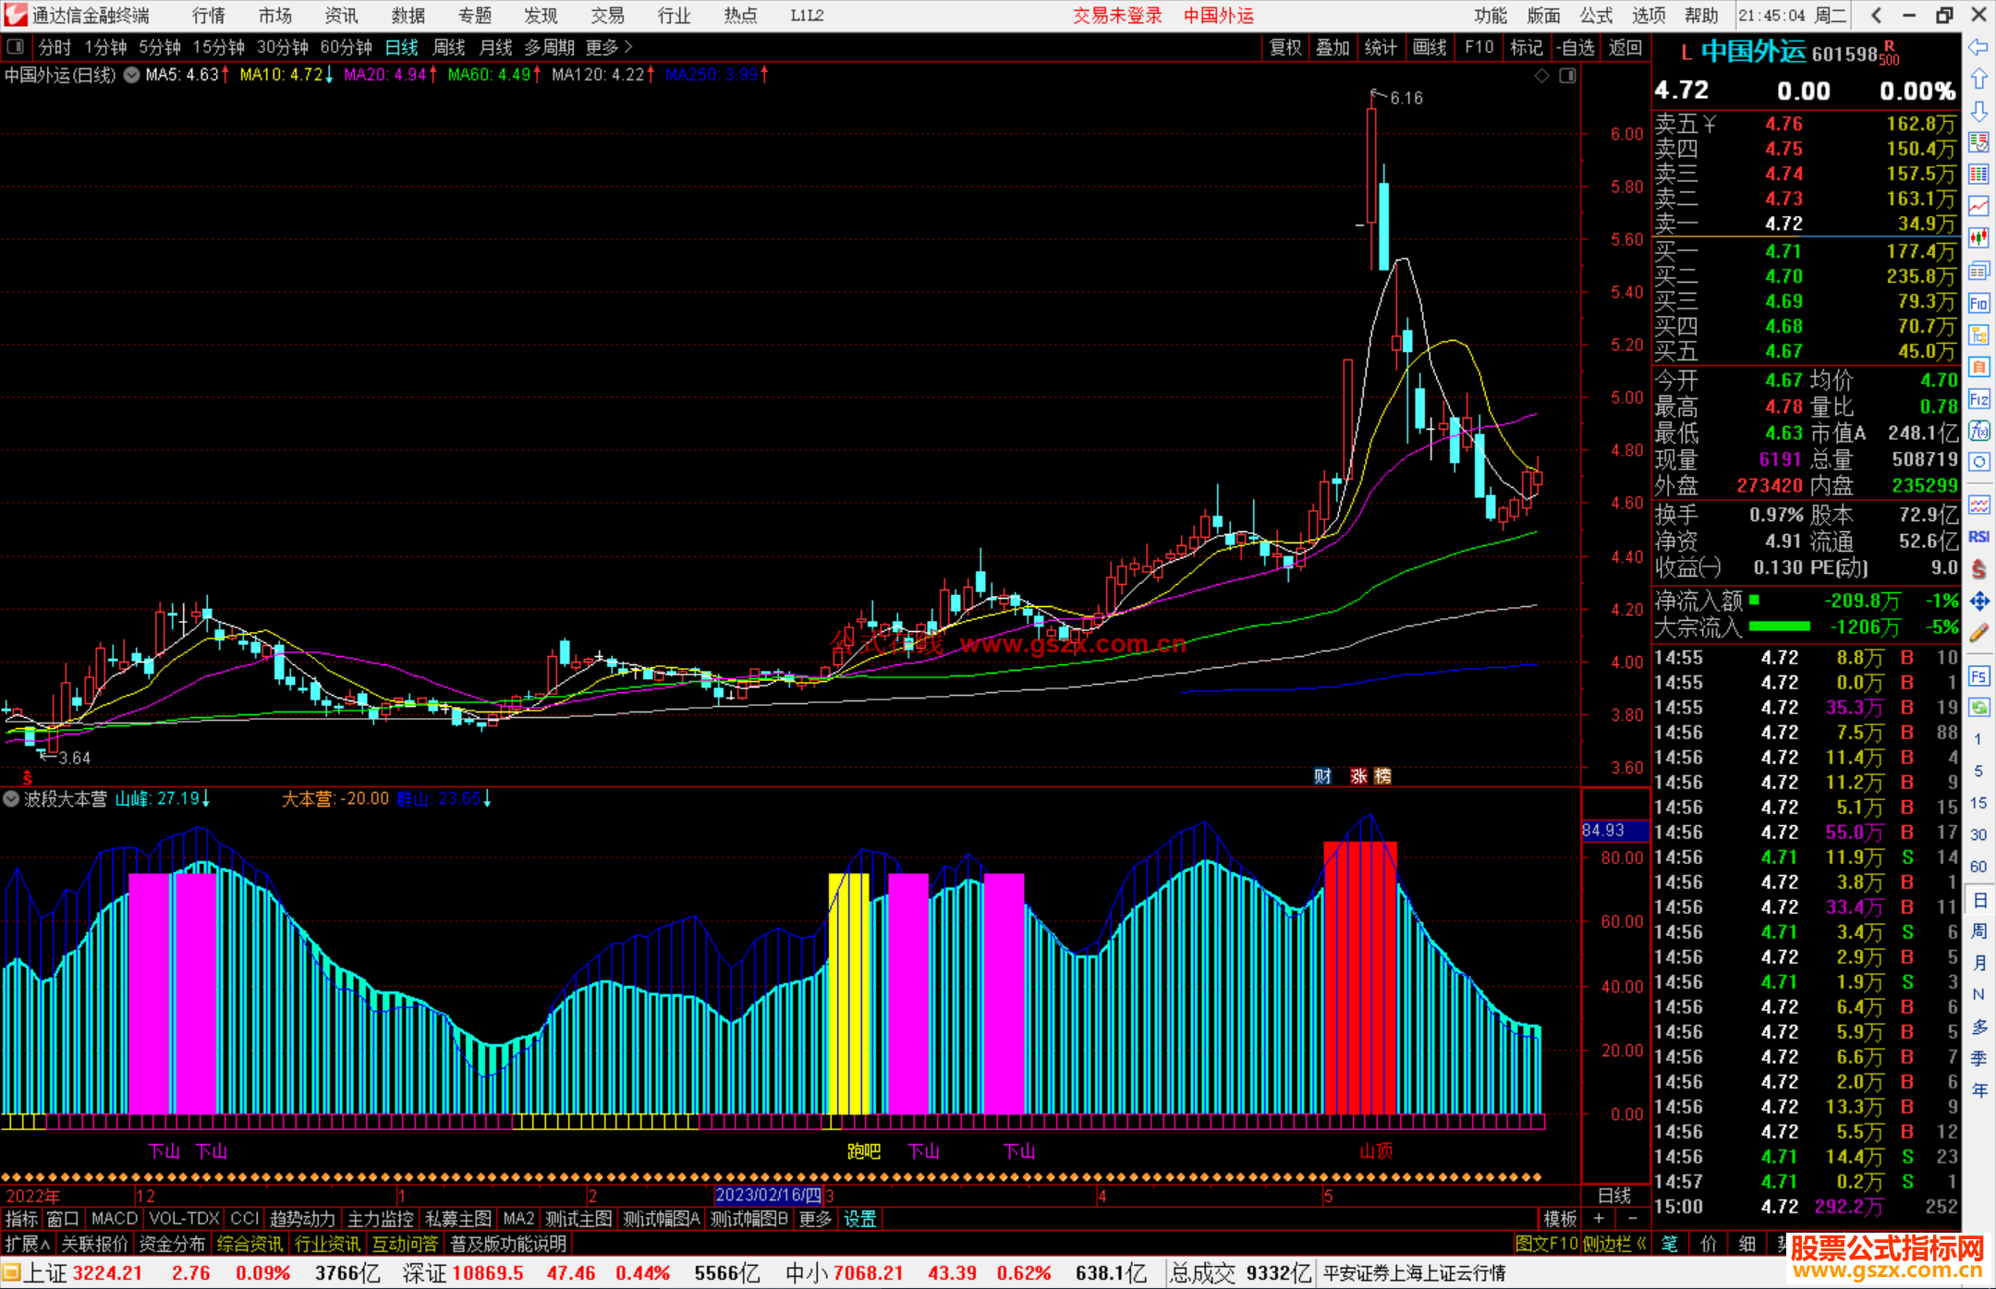1996x1289 pixels.
Task: Click the 设置 indicator settings link
Action: 859,1219
